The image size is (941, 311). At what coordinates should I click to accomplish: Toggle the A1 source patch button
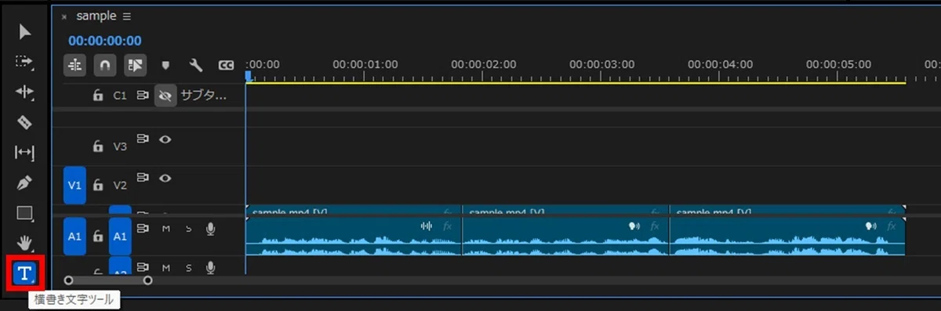tap(74, 236)
